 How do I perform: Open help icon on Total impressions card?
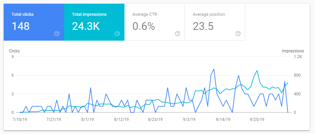117,34
